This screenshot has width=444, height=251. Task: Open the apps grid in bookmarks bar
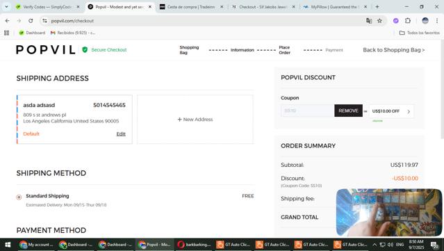(6, 33)
